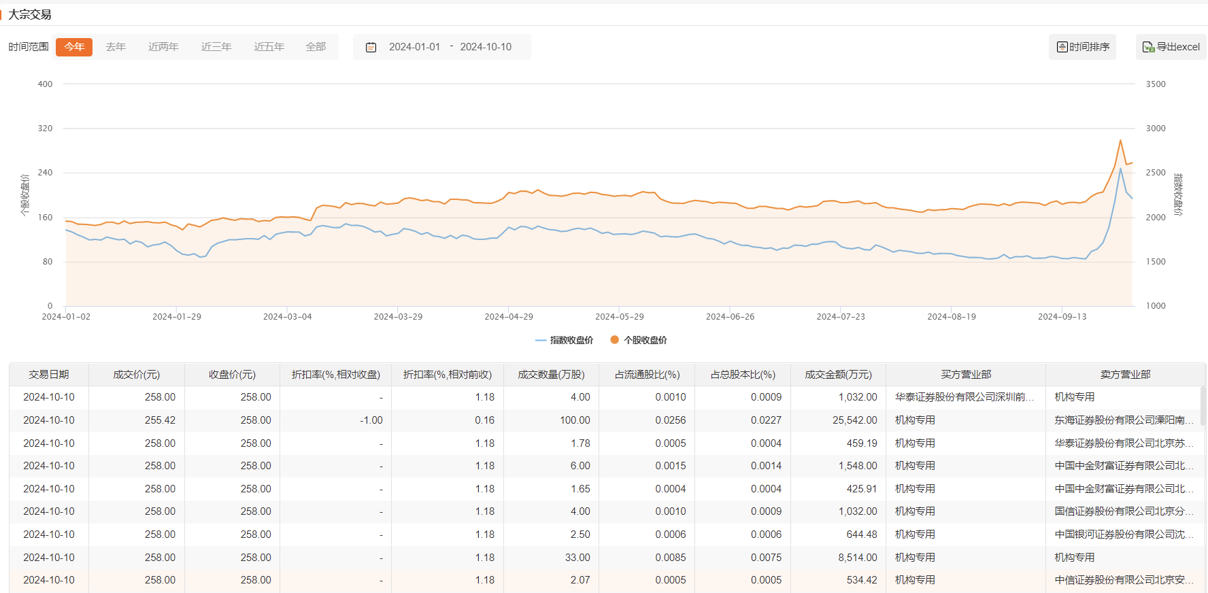This screenshot has width=1208, height=593.
Task: Select the 今年 time range tab
Action: point(74,47)
